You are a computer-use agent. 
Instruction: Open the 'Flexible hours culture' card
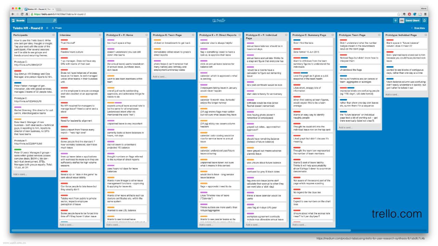pos(80,51)
